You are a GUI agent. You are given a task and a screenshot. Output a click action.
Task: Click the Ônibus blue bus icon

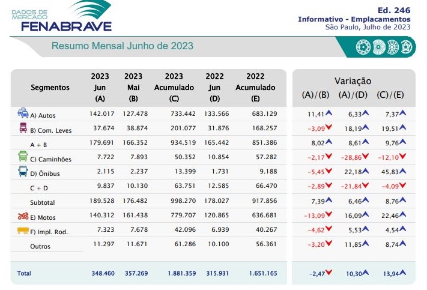(23, 171)
